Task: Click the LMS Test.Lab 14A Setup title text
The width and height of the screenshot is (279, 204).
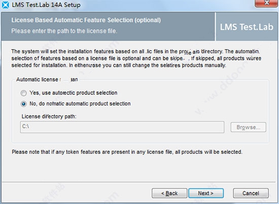Action: 46,5
